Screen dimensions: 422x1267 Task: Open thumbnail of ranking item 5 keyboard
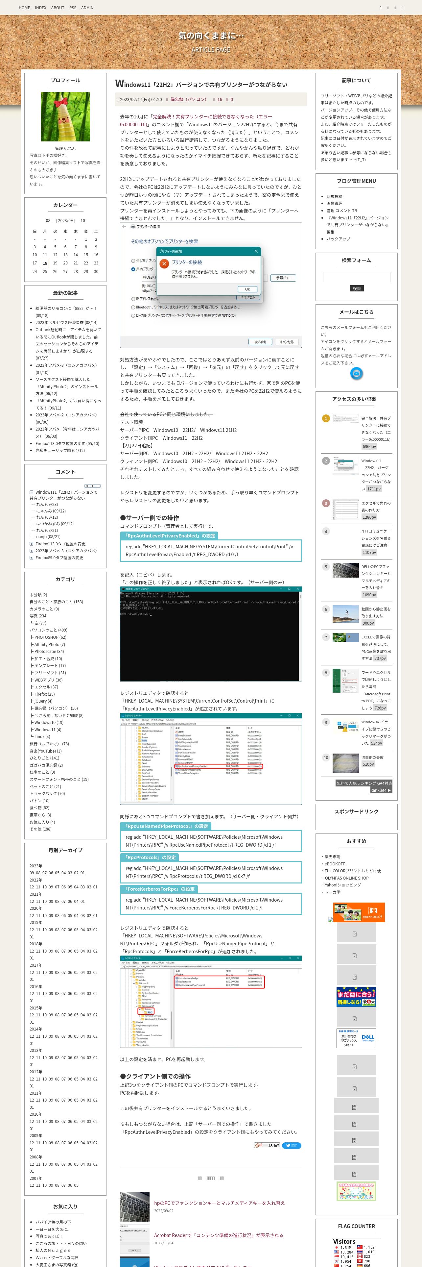[x=345, y=570]
